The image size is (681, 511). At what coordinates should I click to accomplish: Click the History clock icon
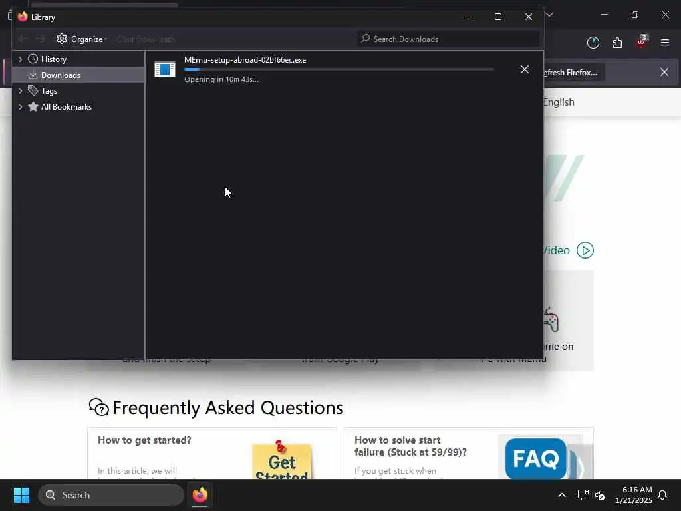tap(33, 59)
